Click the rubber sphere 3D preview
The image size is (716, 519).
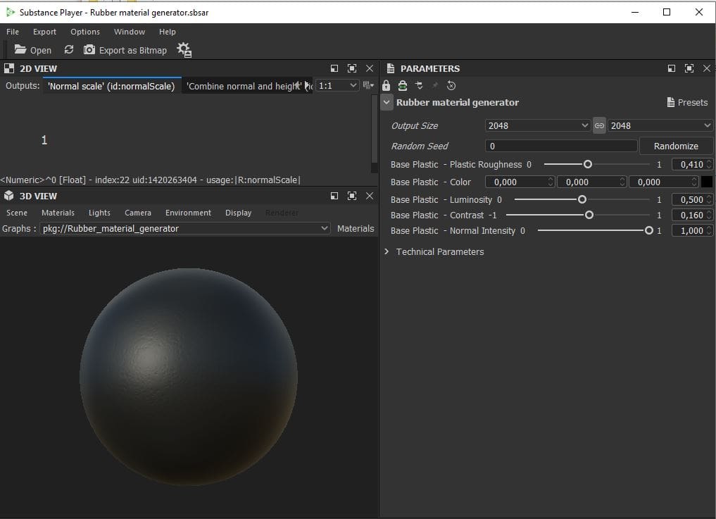(189, 377)
